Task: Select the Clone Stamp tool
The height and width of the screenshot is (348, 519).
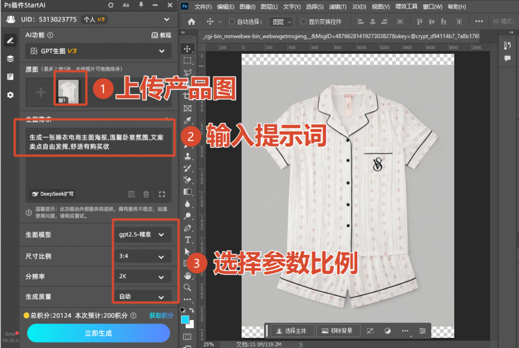Action: pyautogui.click(x=188, y=156)
